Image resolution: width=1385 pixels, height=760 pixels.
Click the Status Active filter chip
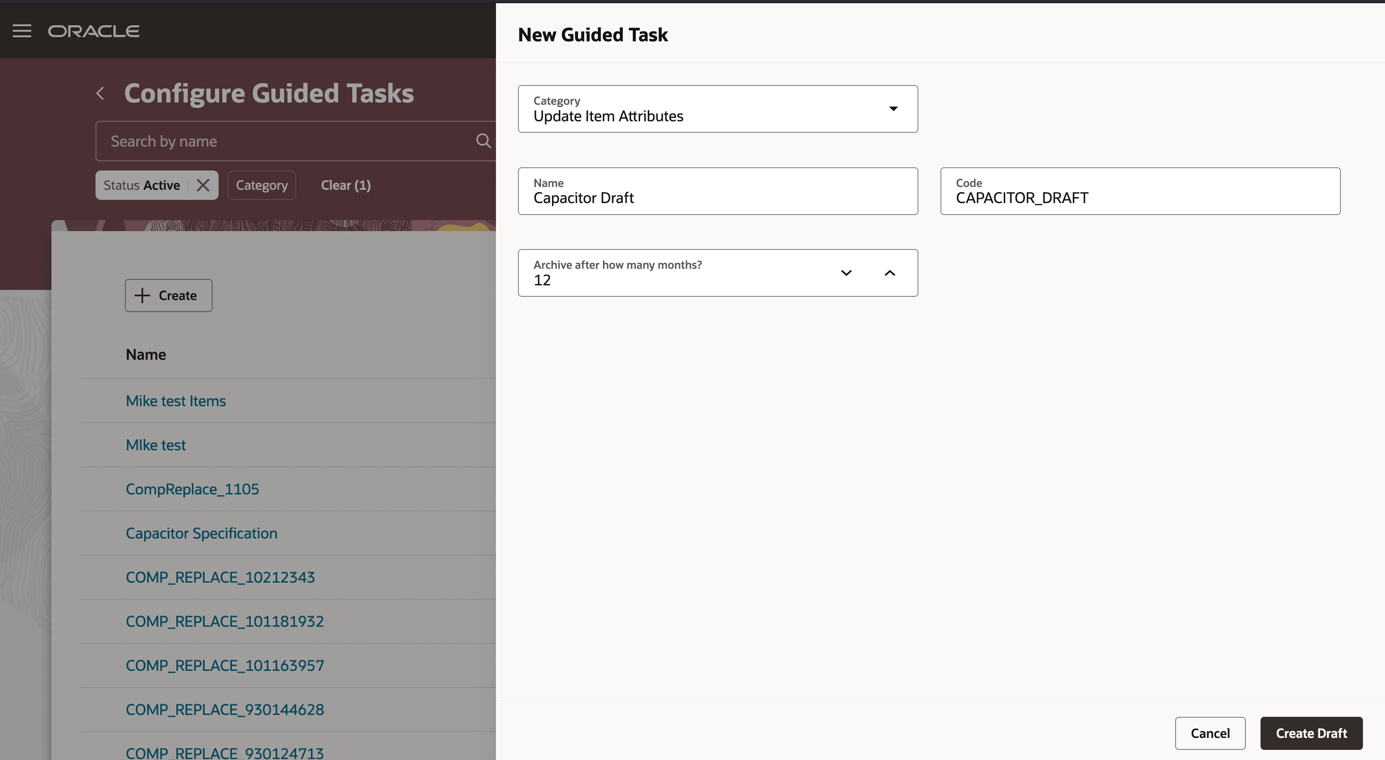point(141,186)
